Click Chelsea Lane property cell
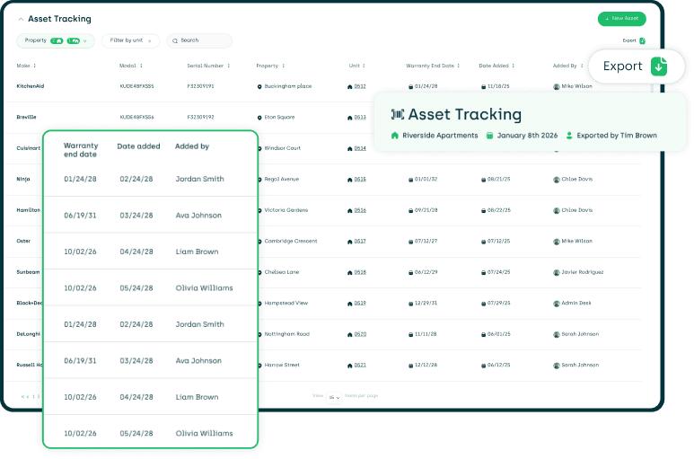Screen dimensions: 694x459 (282, 272)
